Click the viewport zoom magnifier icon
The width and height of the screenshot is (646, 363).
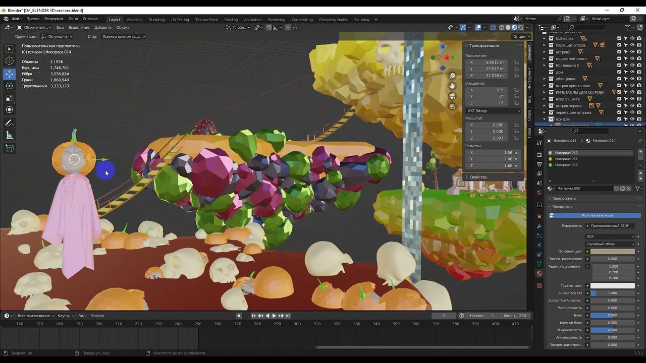[x=452, y=76]
